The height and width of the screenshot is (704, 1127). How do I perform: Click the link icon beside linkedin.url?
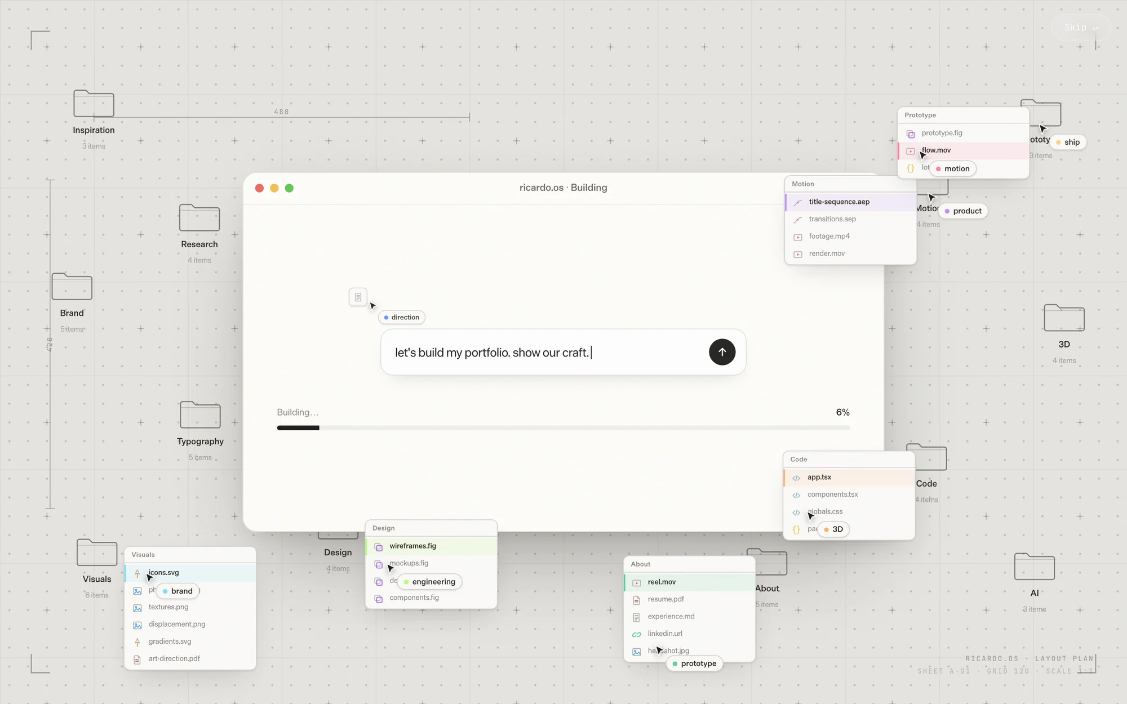click(637, 634)
